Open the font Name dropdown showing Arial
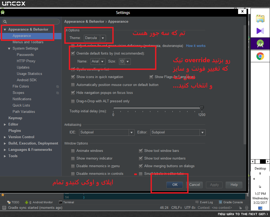Image resolution: width=270 pixels, height=217 pixels. [x=98, y=61]
